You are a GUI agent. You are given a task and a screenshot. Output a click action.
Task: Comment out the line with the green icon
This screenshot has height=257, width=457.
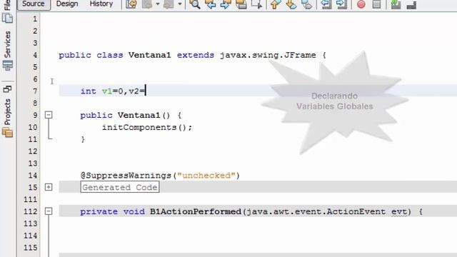pyautogui.click(x=396, y=4)
